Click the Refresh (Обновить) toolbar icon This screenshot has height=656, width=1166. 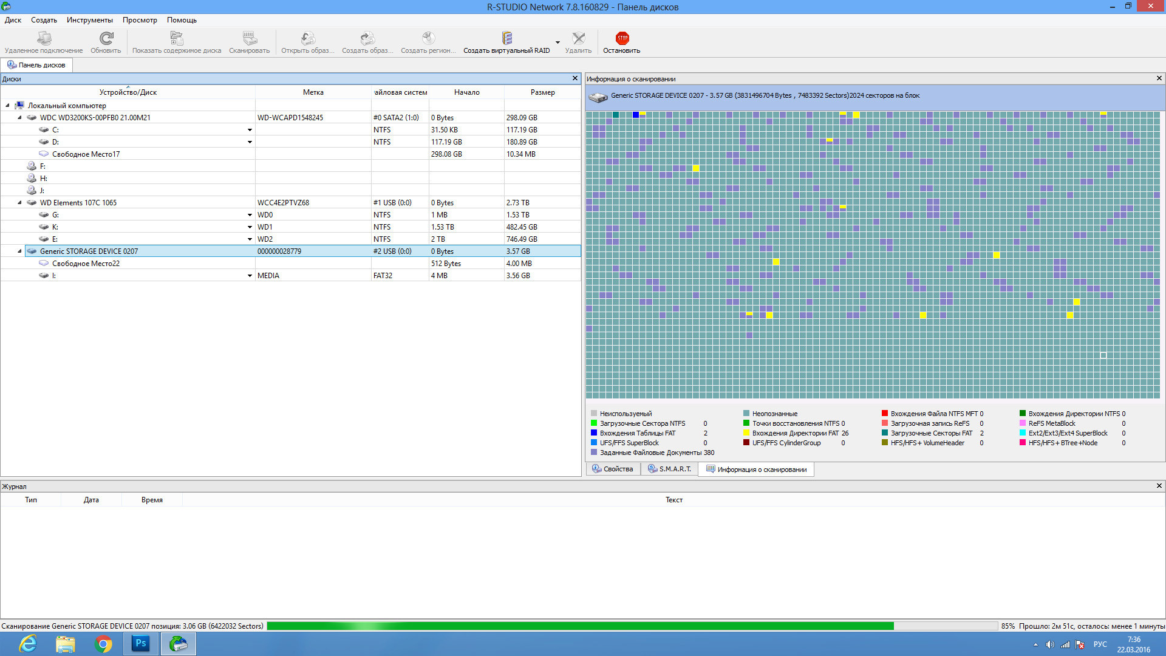(106, 39)
